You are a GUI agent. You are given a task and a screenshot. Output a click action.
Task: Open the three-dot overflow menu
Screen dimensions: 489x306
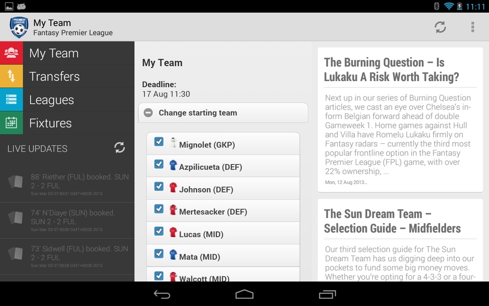point(473,27)
